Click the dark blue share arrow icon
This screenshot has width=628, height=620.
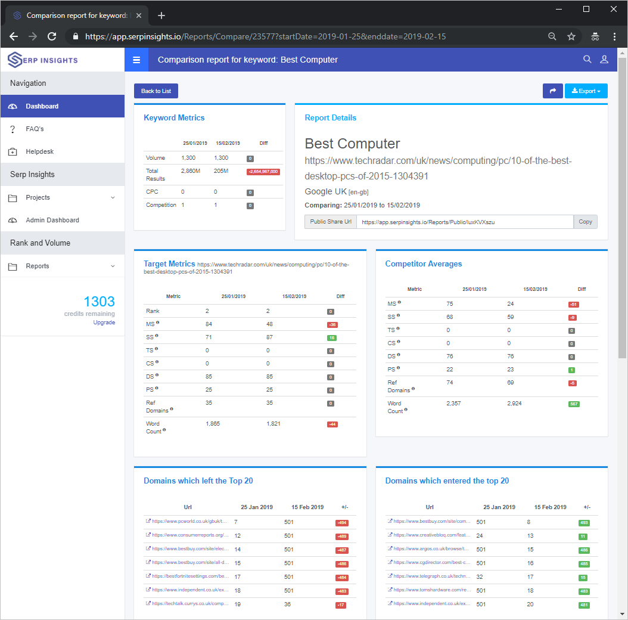552,91
